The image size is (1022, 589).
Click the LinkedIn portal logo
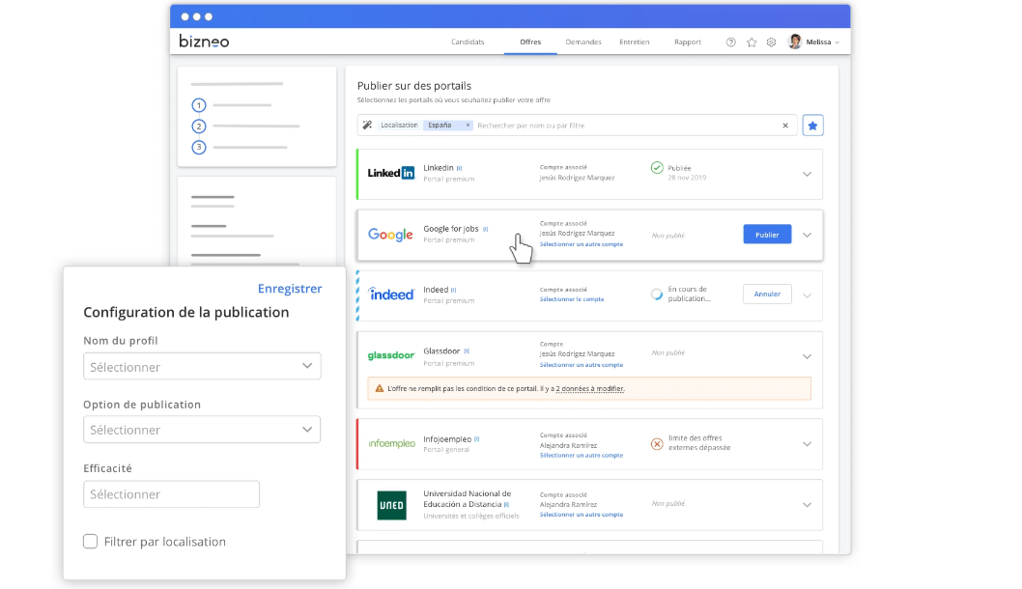389,172
